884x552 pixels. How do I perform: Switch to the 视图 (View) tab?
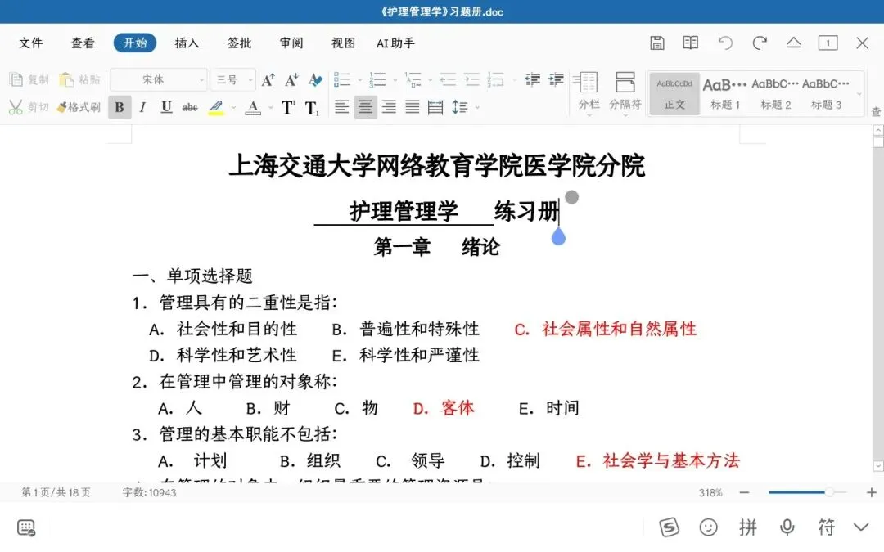(343, 43)
